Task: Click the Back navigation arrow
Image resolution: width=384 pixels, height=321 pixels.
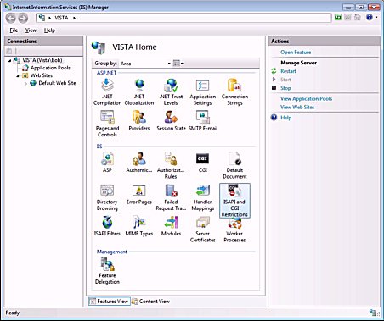Action: coord(11,18)
